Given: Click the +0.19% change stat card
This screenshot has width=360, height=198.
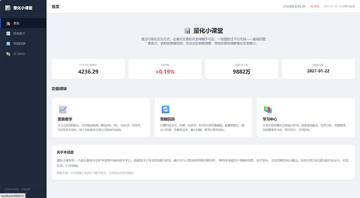Looking at the screenshot, I should coord(165,69).
